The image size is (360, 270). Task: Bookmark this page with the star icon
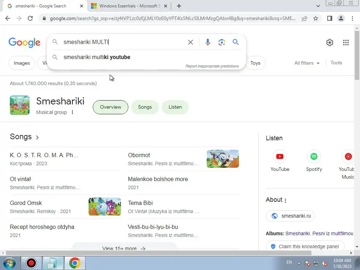pyautogui.click(x=316, y=18)
